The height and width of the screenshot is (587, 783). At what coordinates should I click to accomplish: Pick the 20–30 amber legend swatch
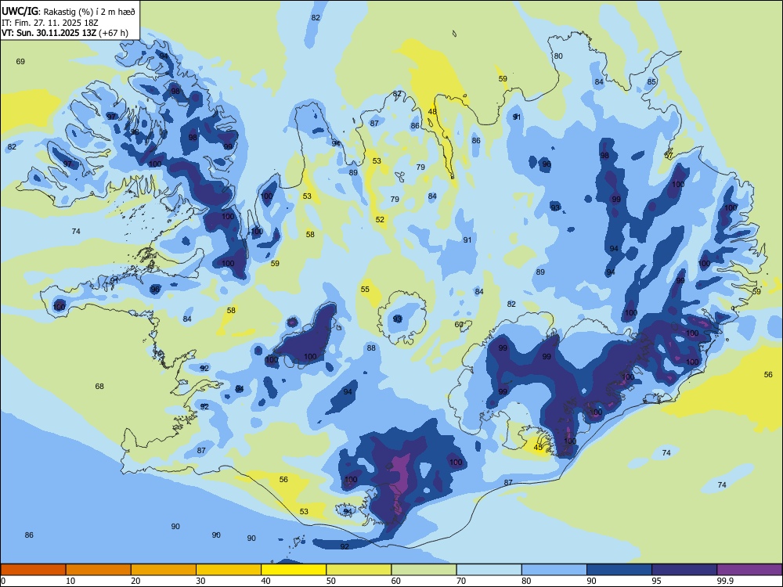pyautogui.click(x=164, y=570)
